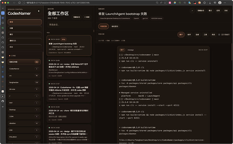Click the tokens count chip

coord(157,18)
